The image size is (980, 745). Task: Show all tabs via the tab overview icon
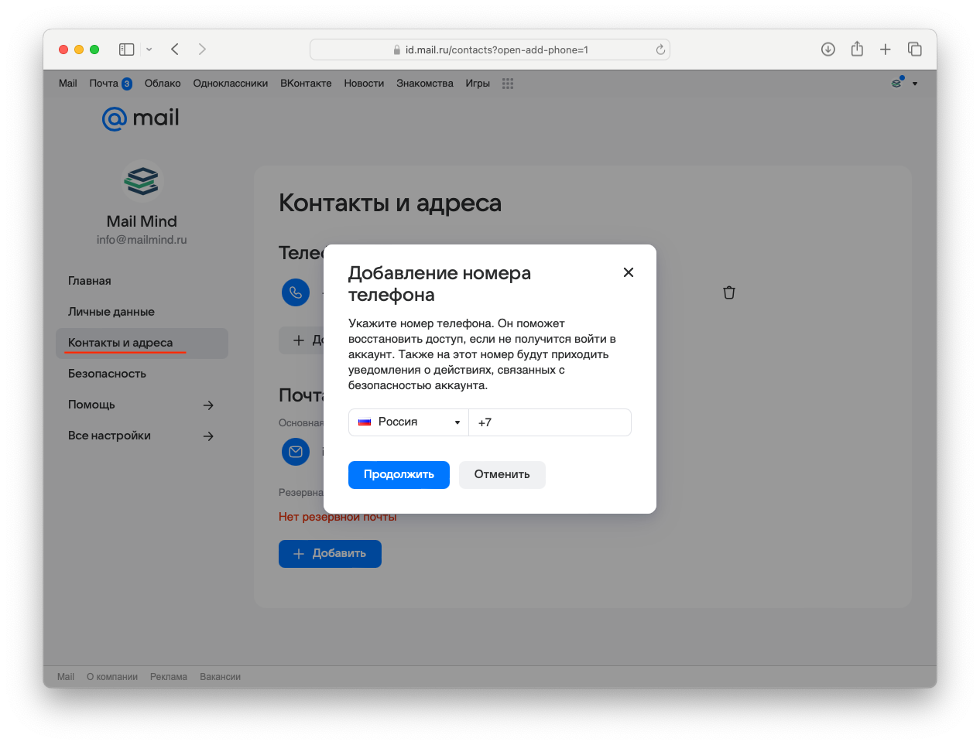click(x=914, y=49)
